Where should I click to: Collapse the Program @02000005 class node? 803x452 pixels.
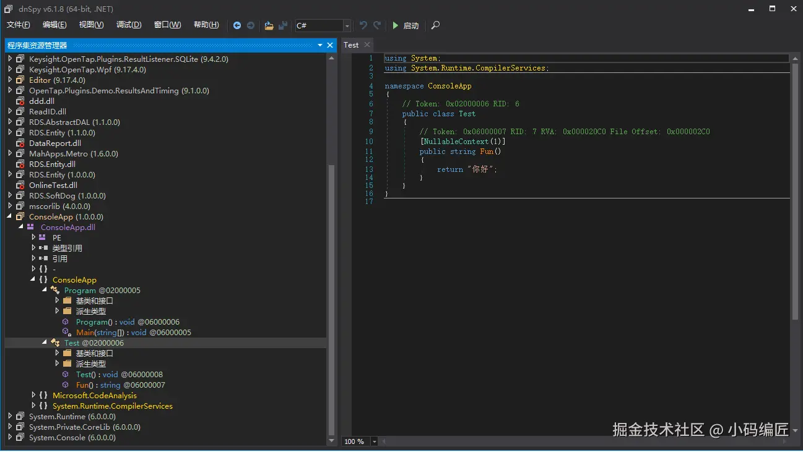45,290
